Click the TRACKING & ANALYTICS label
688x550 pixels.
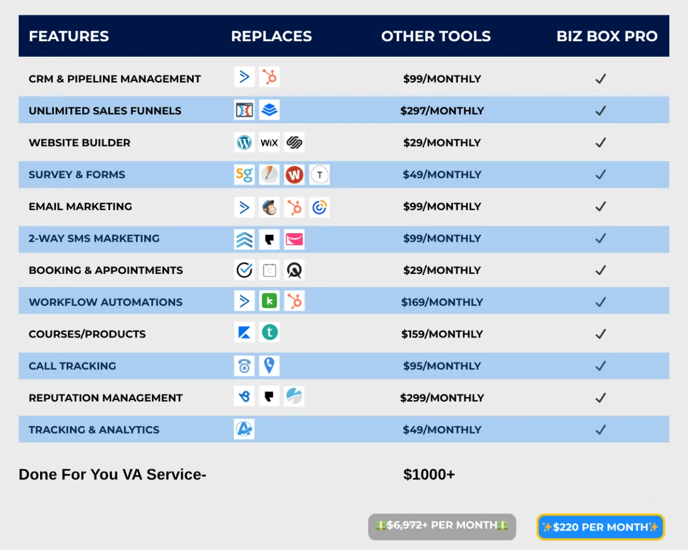click(94, 430)
